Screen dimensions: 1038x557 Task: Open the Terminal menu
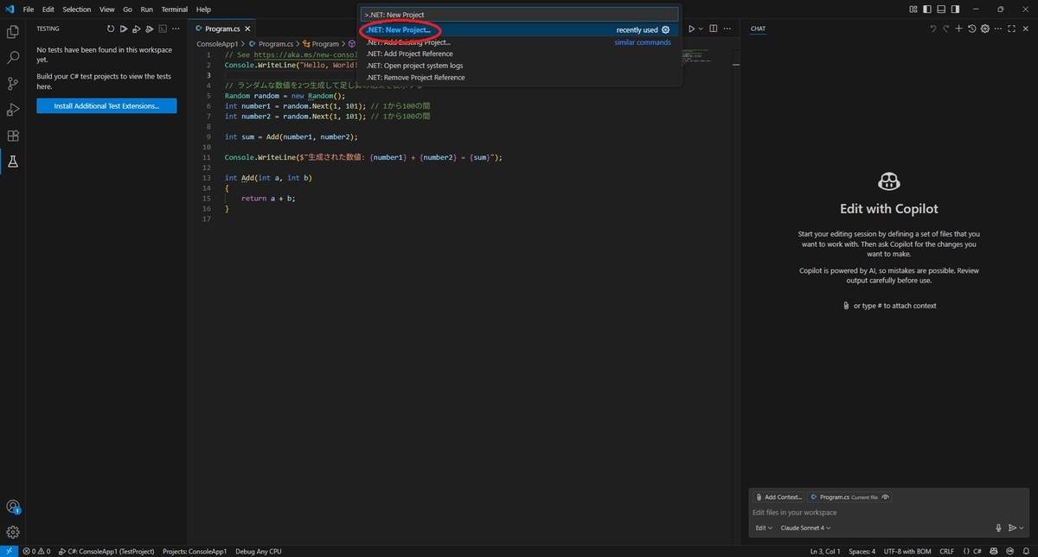pyautogui.click(x=174, y=9)
